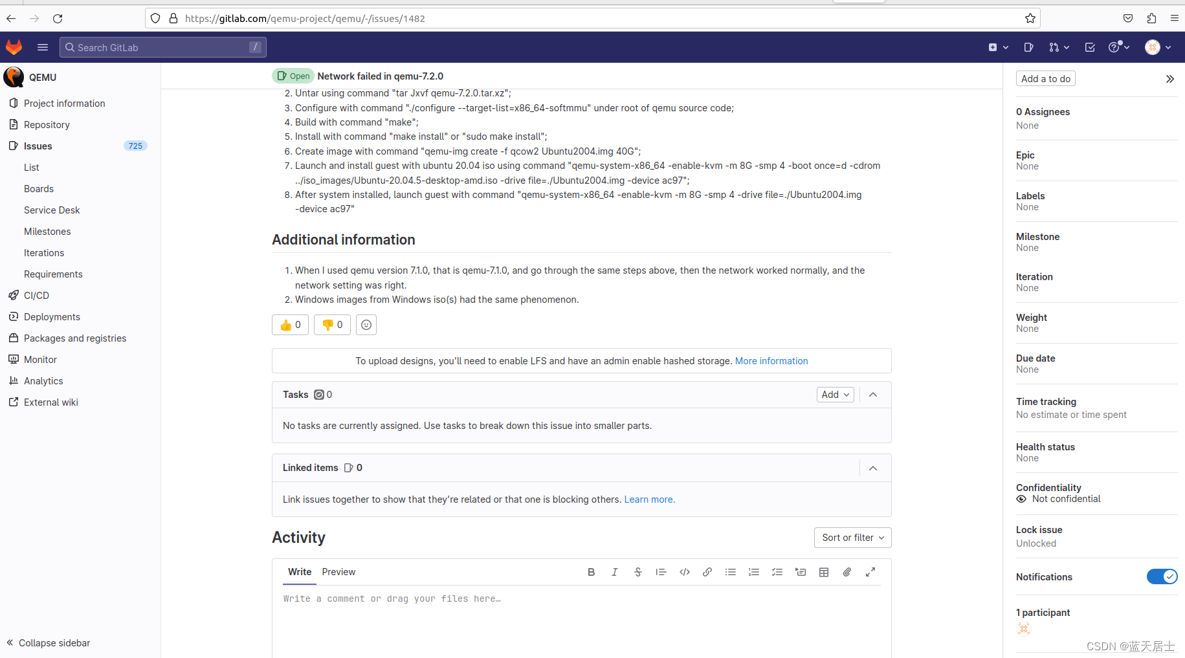Image resolution: width=1185 pixels, height=658 pixels.
Task: Toggle the Notifications switch
Action: [1162, 576]
